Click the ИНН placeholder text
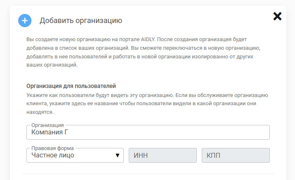The width and height of the screenshot is (295, 180). click(141, 155)
